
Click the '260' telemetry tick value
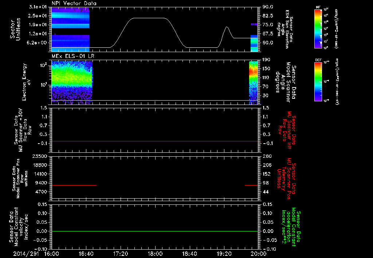coord(266,156)
